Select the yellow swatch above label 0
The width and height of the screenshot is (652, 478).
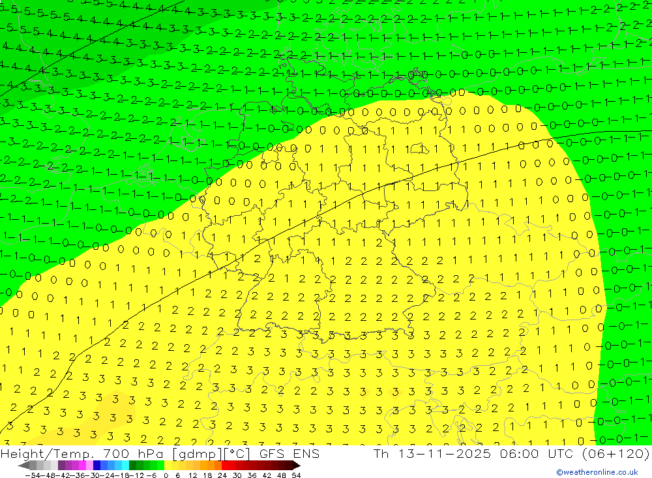point(168,466)
